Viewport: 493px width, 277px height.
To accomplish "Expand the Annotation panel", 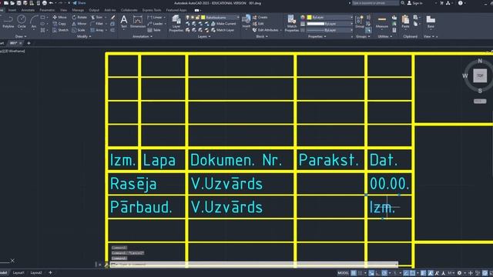I will tap(142, 36).
